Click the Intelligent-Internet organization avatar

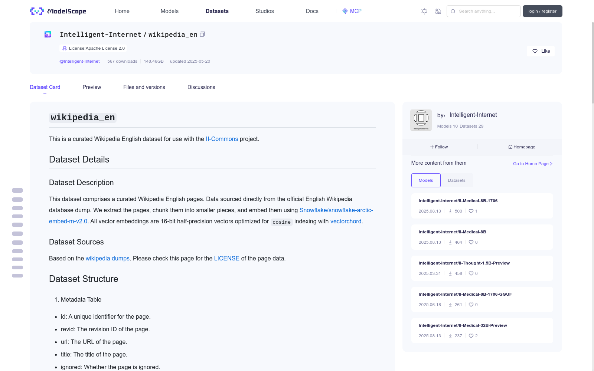[x=421, y=120]
